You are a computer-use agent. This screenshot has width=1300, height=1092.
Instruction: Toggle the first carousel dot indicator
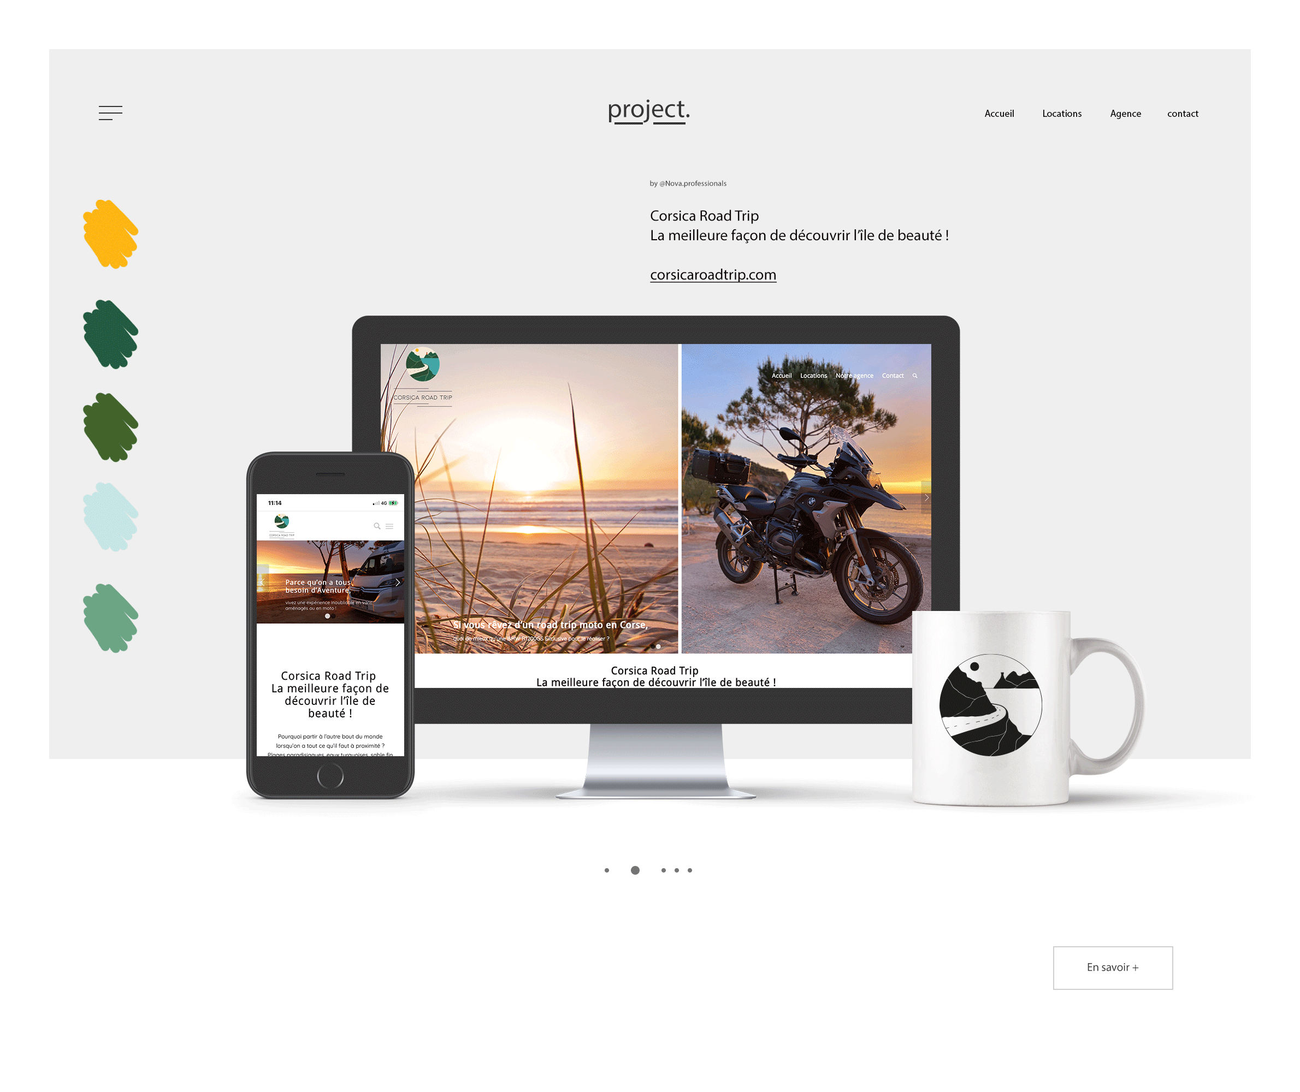click(x=607, y=870)
